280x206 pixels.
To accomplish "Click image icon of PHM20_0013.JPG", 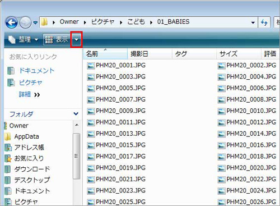I will click(x=91, y=134).
